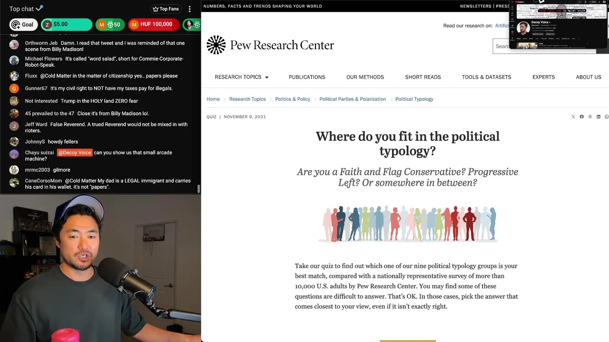The width and height of the screenshot is (609, 342).
Task: Click the Gunner67 username
Action: 36,88
